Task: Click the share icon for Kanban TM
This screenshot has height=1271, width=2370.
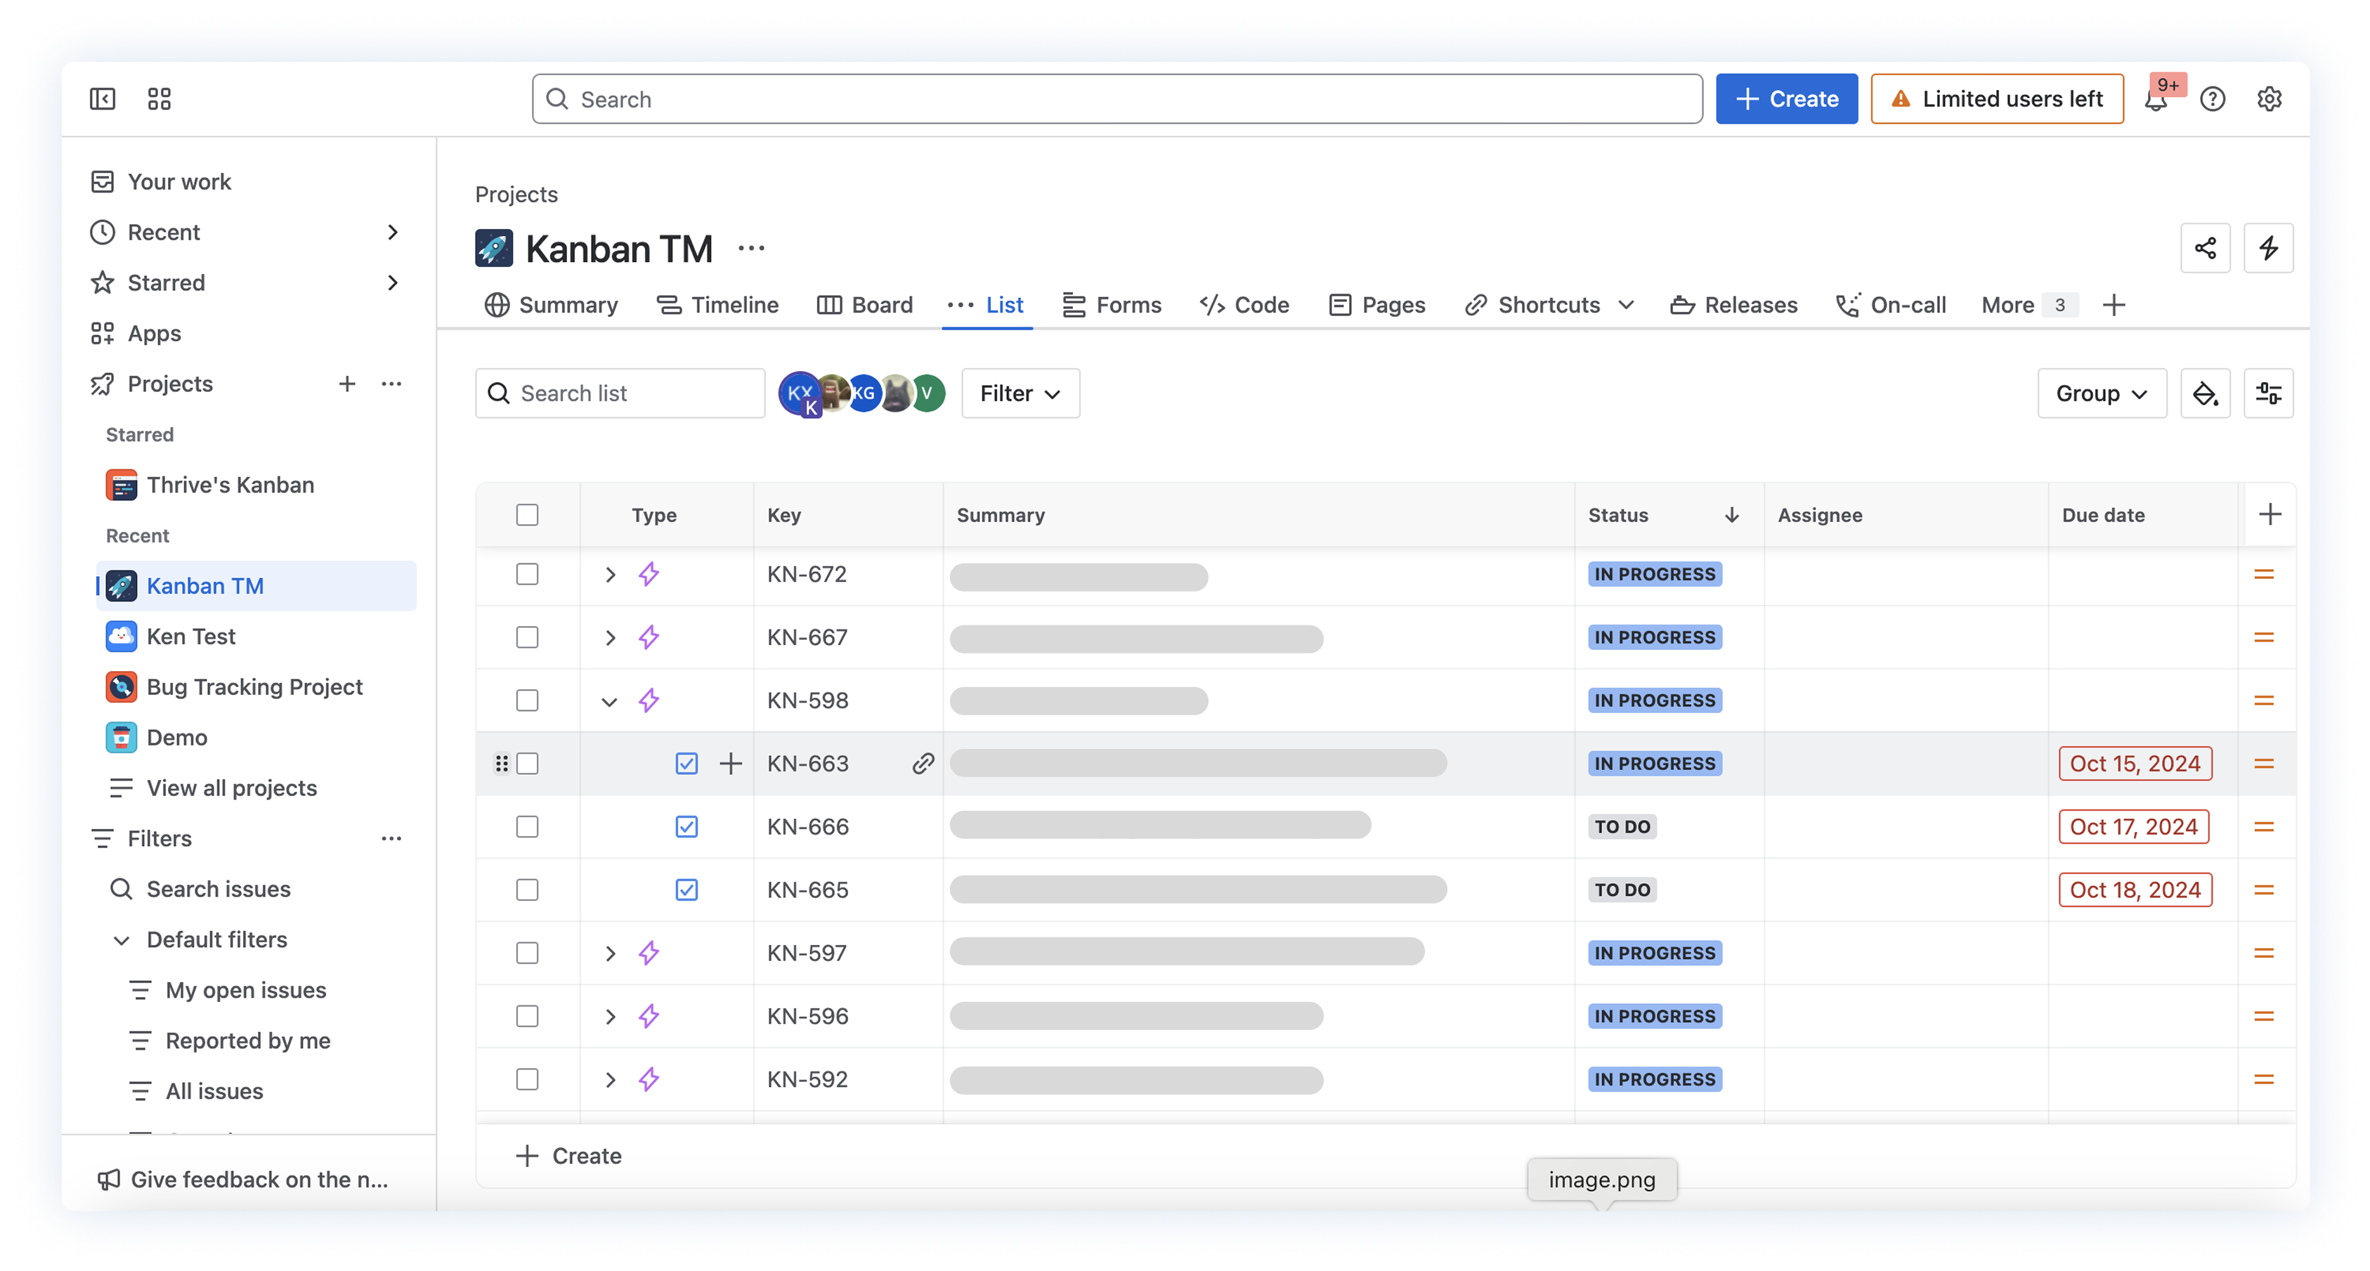Action: click(x=2204, y=247)
